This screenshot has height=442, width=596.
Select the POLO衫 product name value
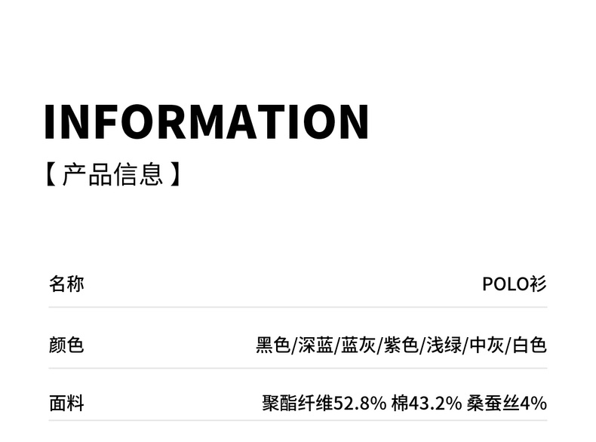[515, 284]
